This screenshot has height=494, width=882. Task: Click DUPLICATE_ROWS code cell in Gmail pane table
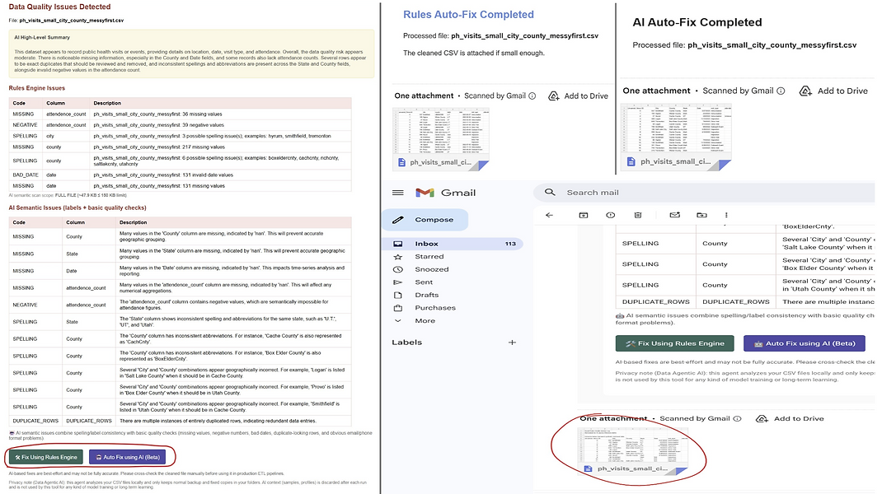(656, 302)
